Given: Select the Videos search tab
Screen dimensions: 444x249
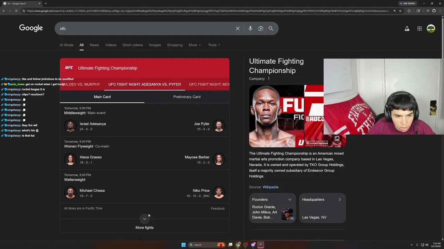Looking at the screenshot, I should (111, 45).
